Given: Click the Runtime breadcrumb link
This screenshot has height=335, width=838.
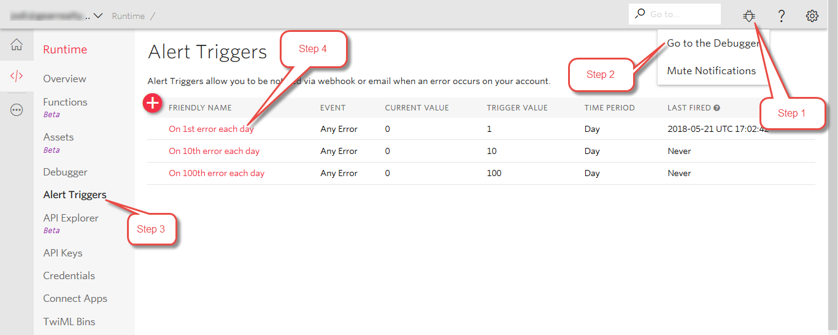Looking at the screenshot, I should pyautogui.click(x=129, y=16).
